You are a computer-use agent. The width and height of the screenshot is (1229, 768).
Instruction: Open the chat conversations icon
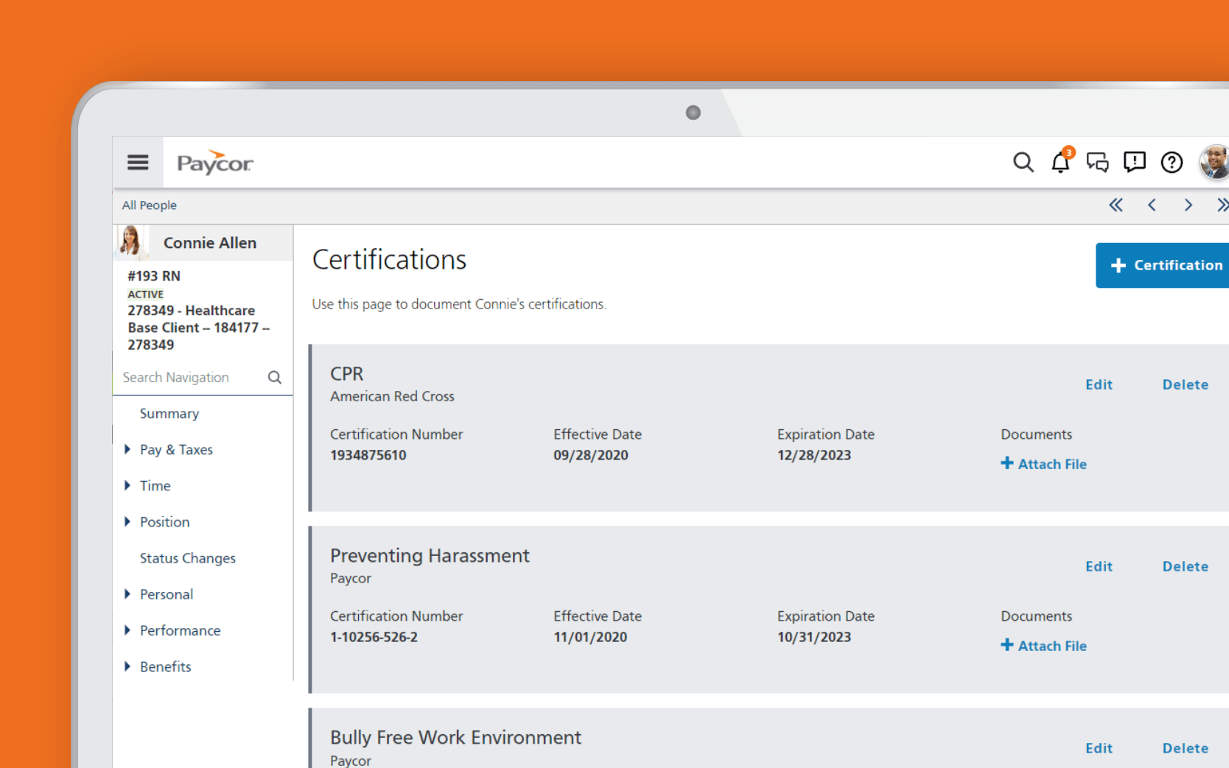pos(1097,162)
